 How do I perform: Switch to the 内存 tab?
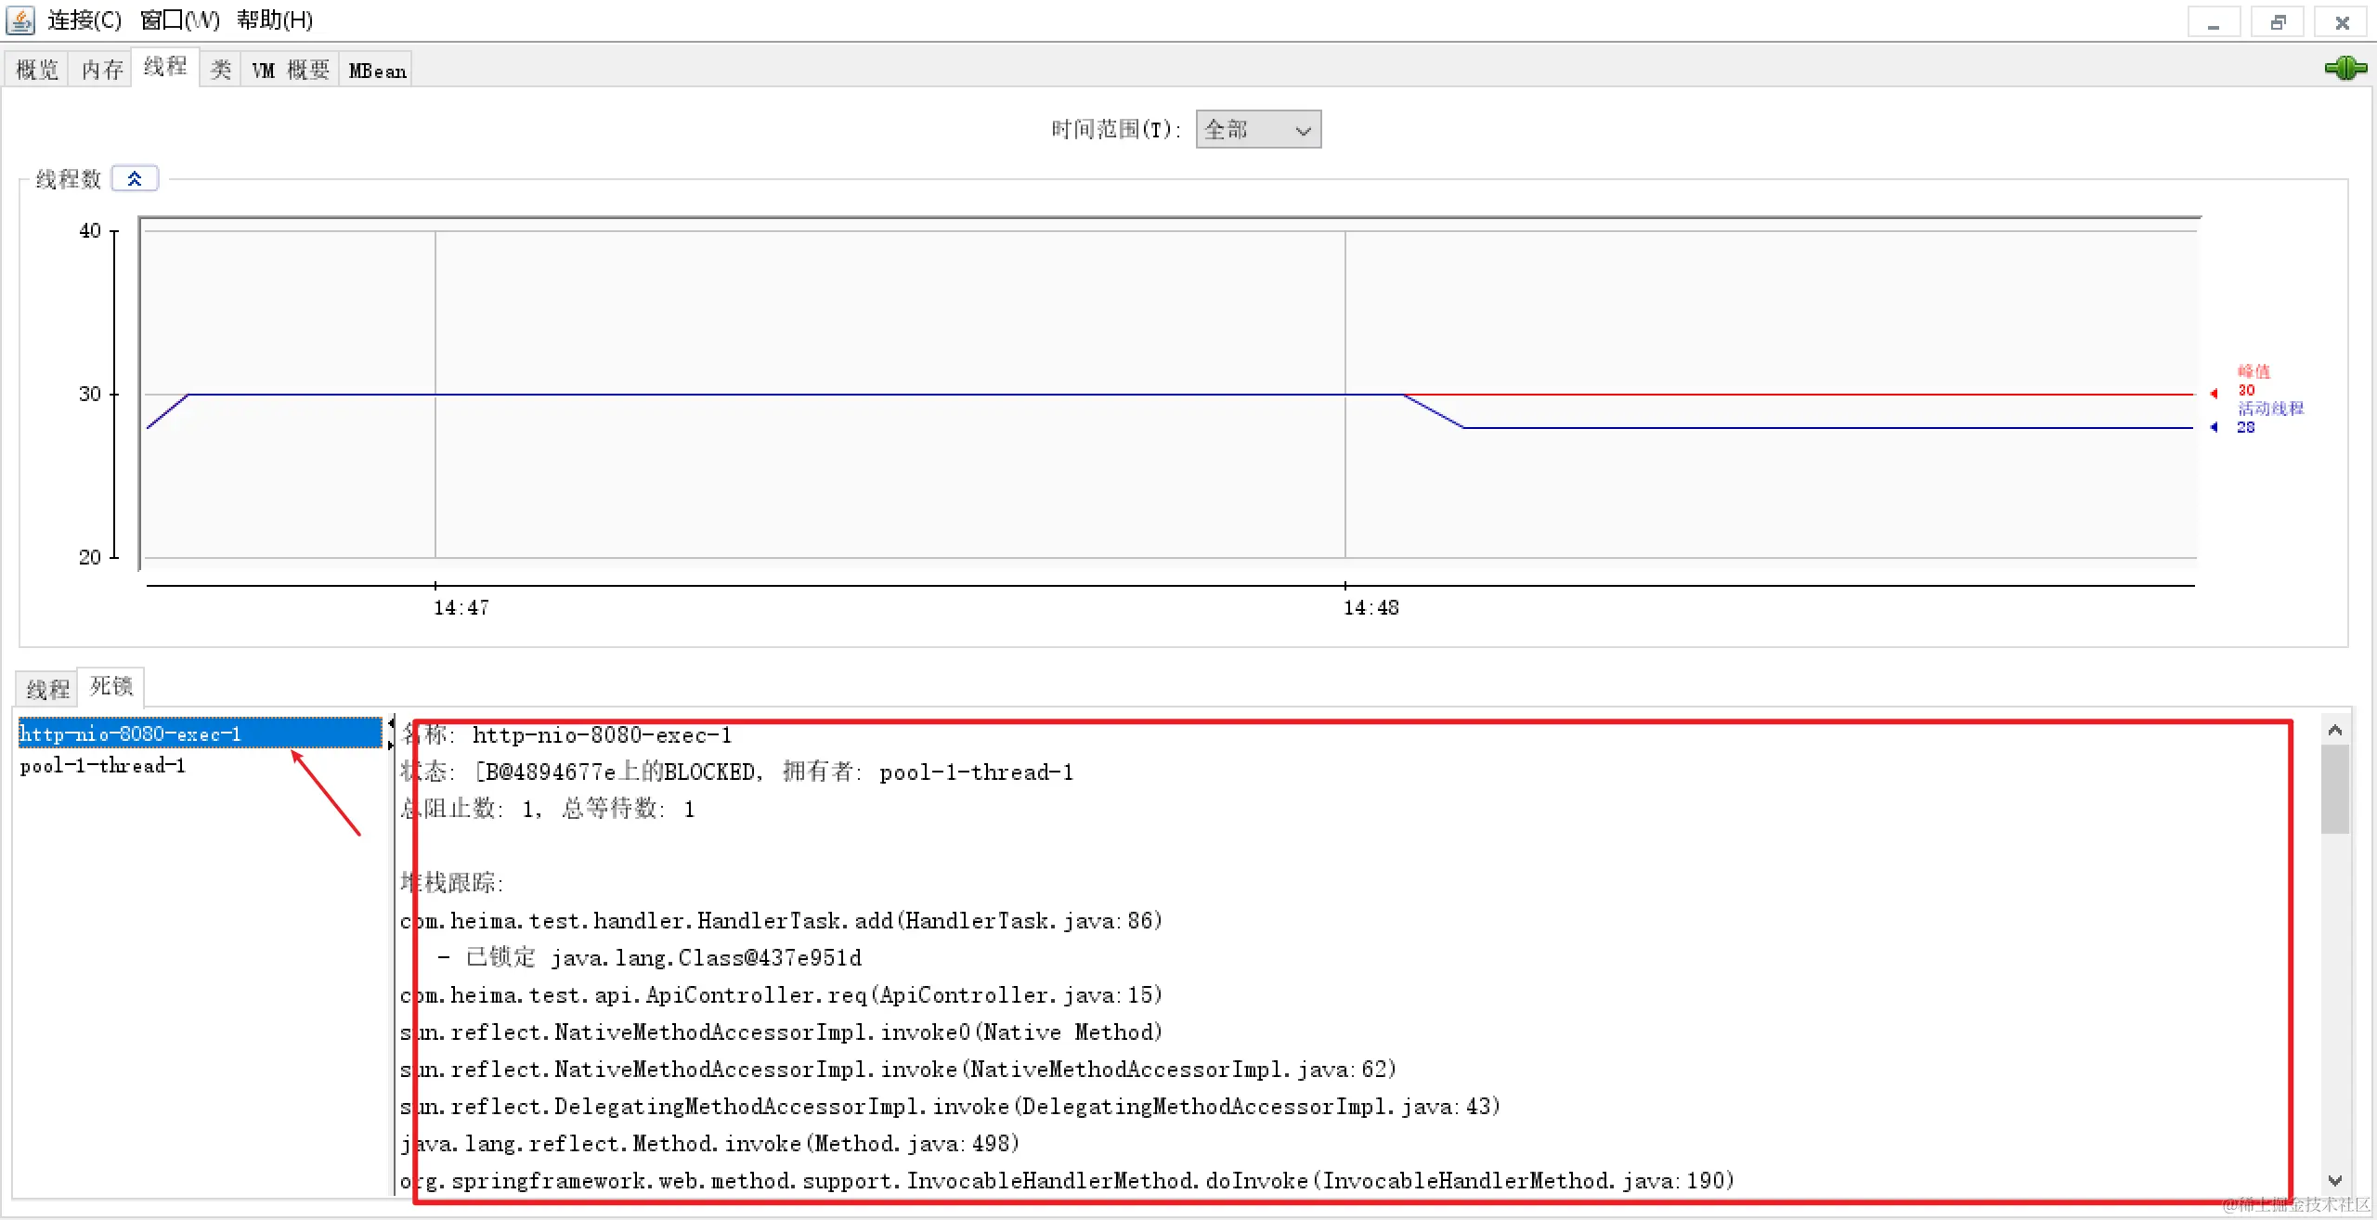tap(102, 70)
